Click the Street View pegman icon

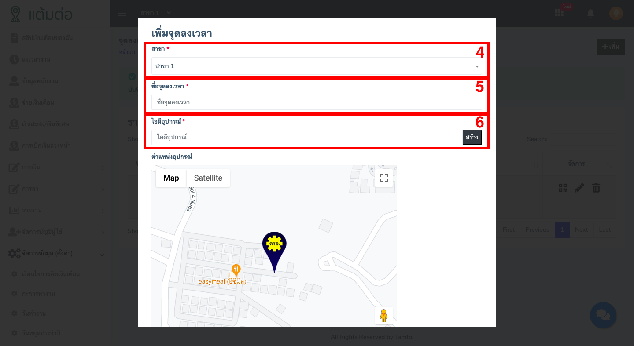(383, 316)
